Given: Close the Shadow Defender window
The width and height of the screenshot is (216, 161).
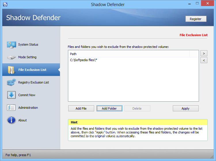Looking at the screenshot, I should pos(208,3).
